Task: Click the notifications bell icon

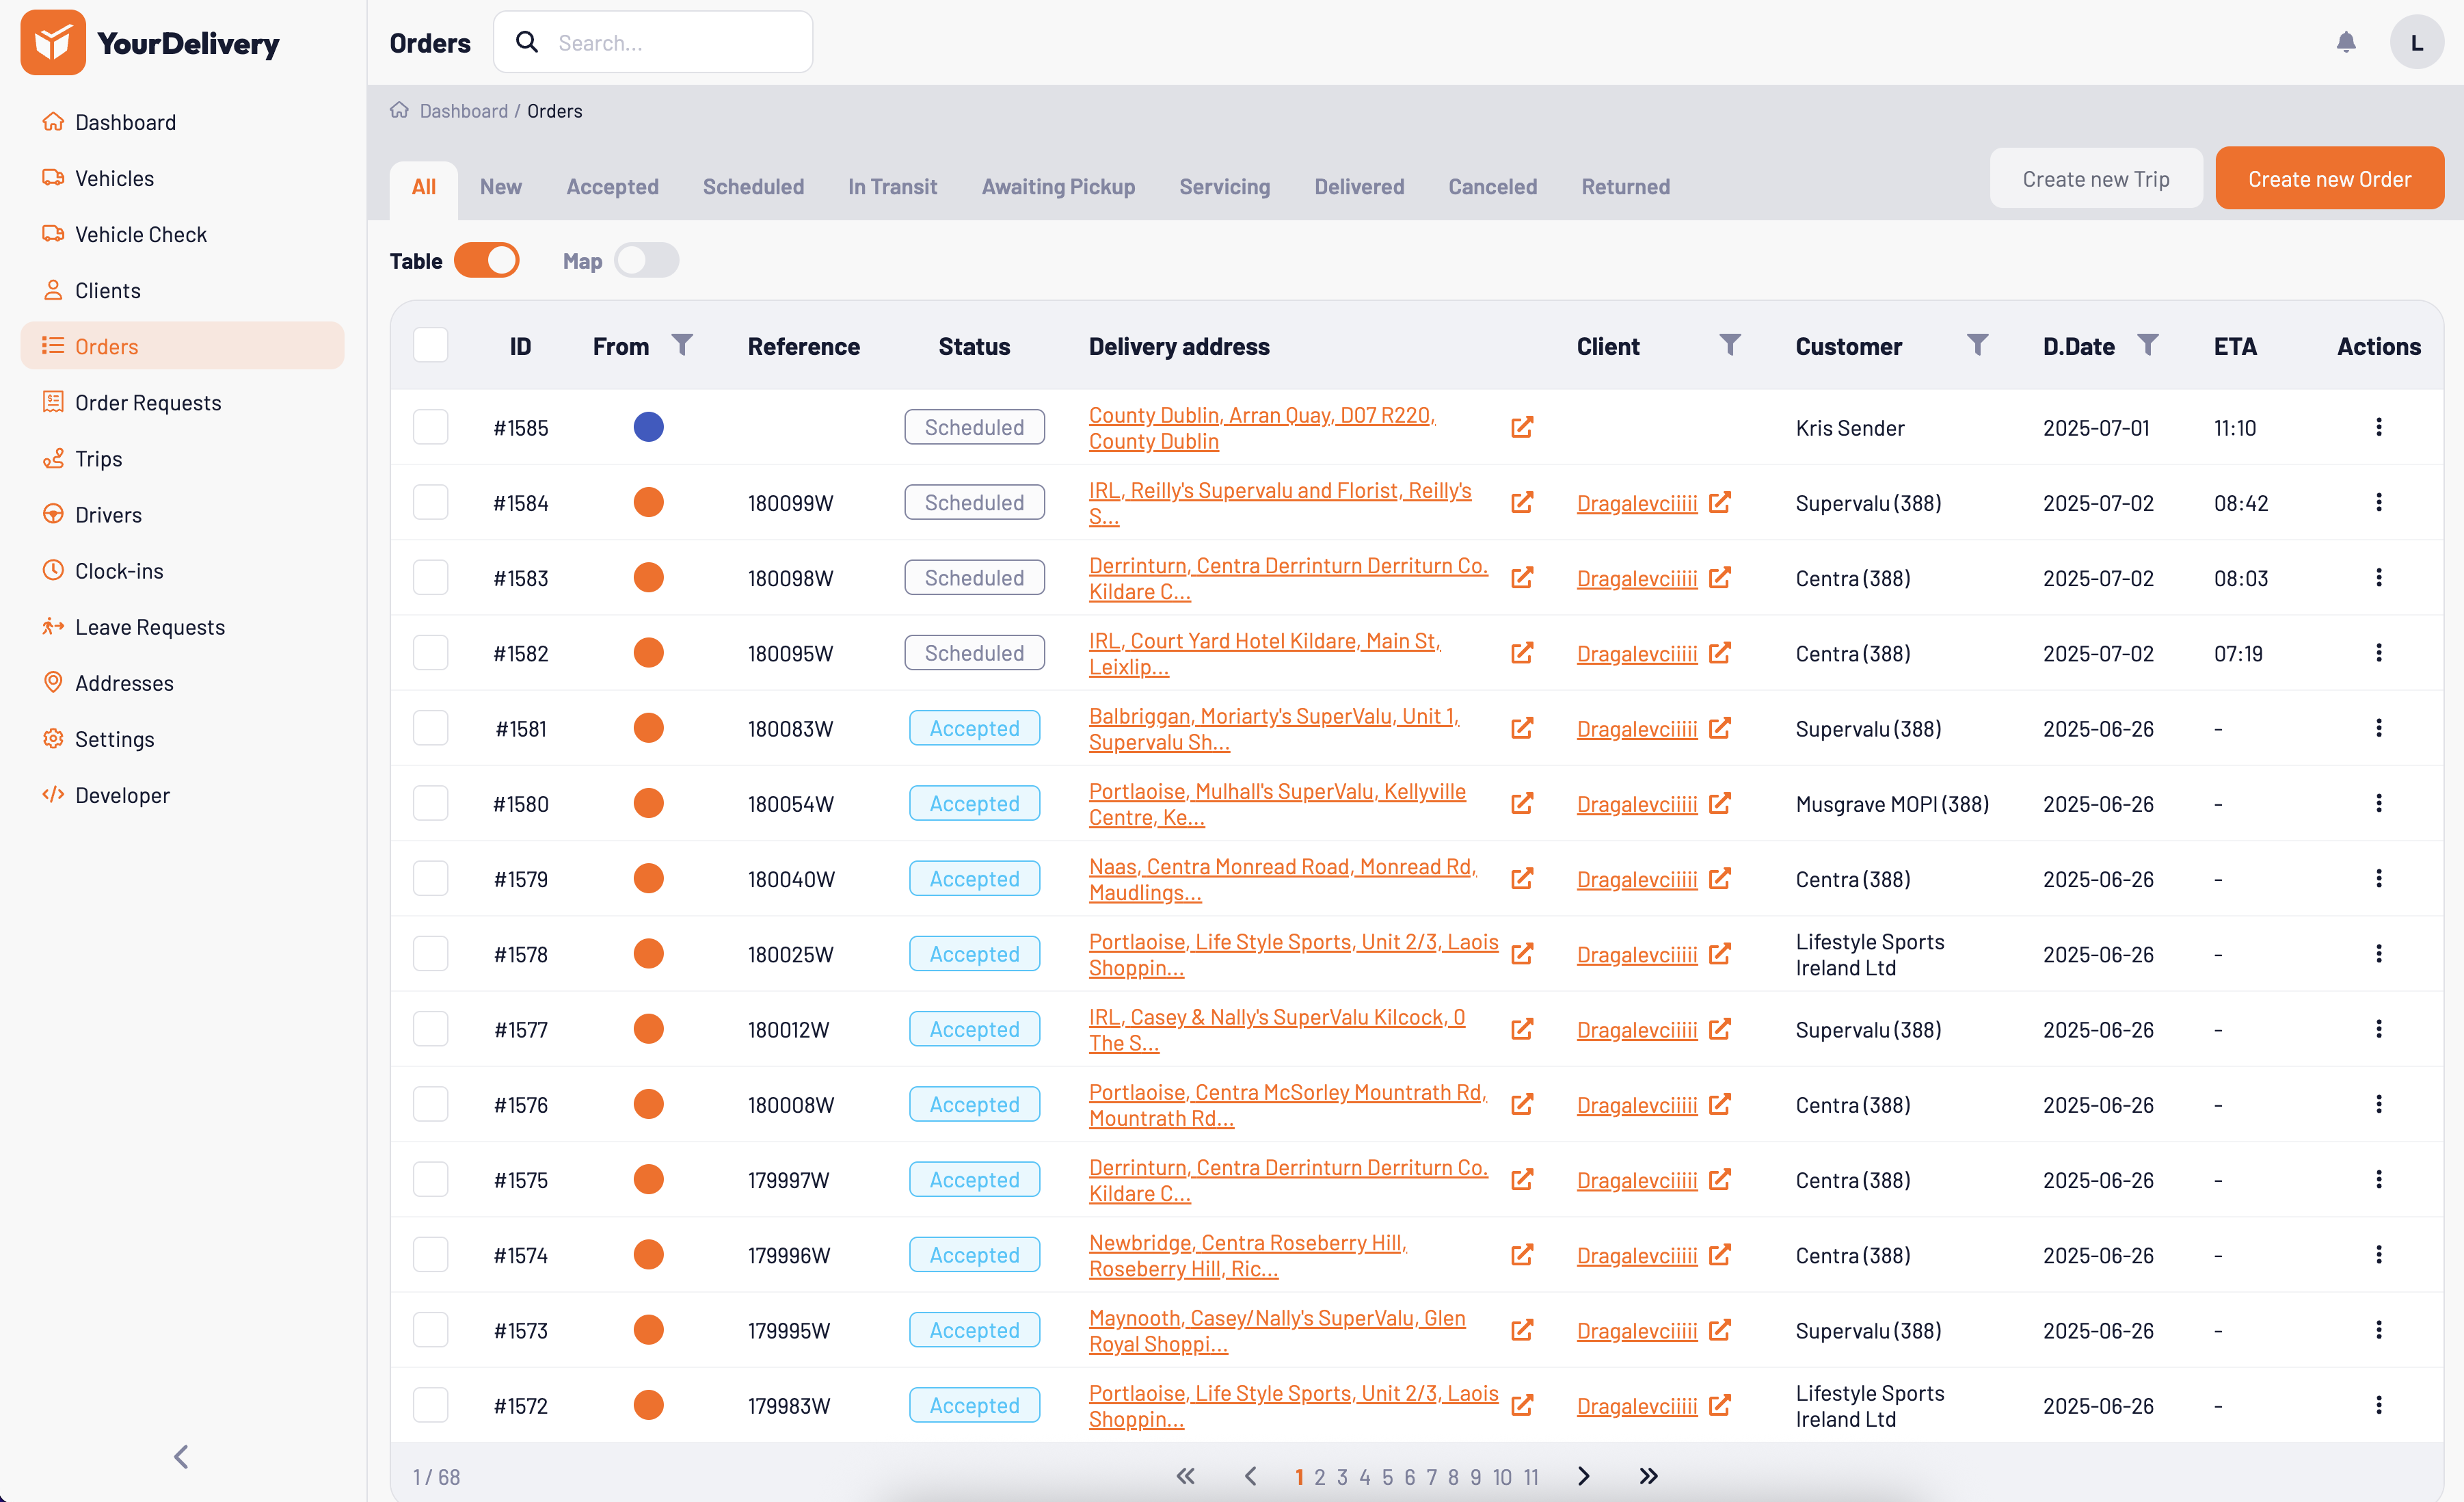Action: 2346,42
